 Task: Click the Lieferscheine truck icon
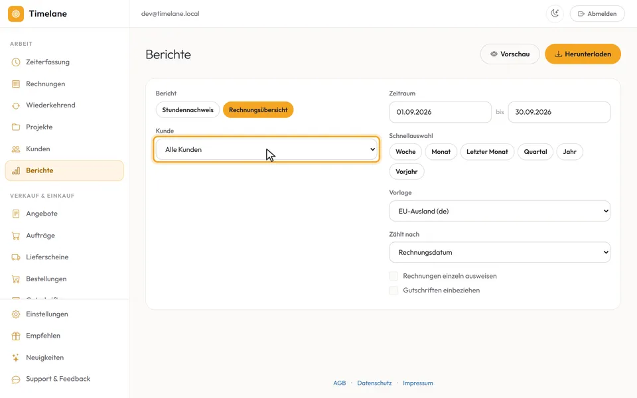click(x=16, y=257)
